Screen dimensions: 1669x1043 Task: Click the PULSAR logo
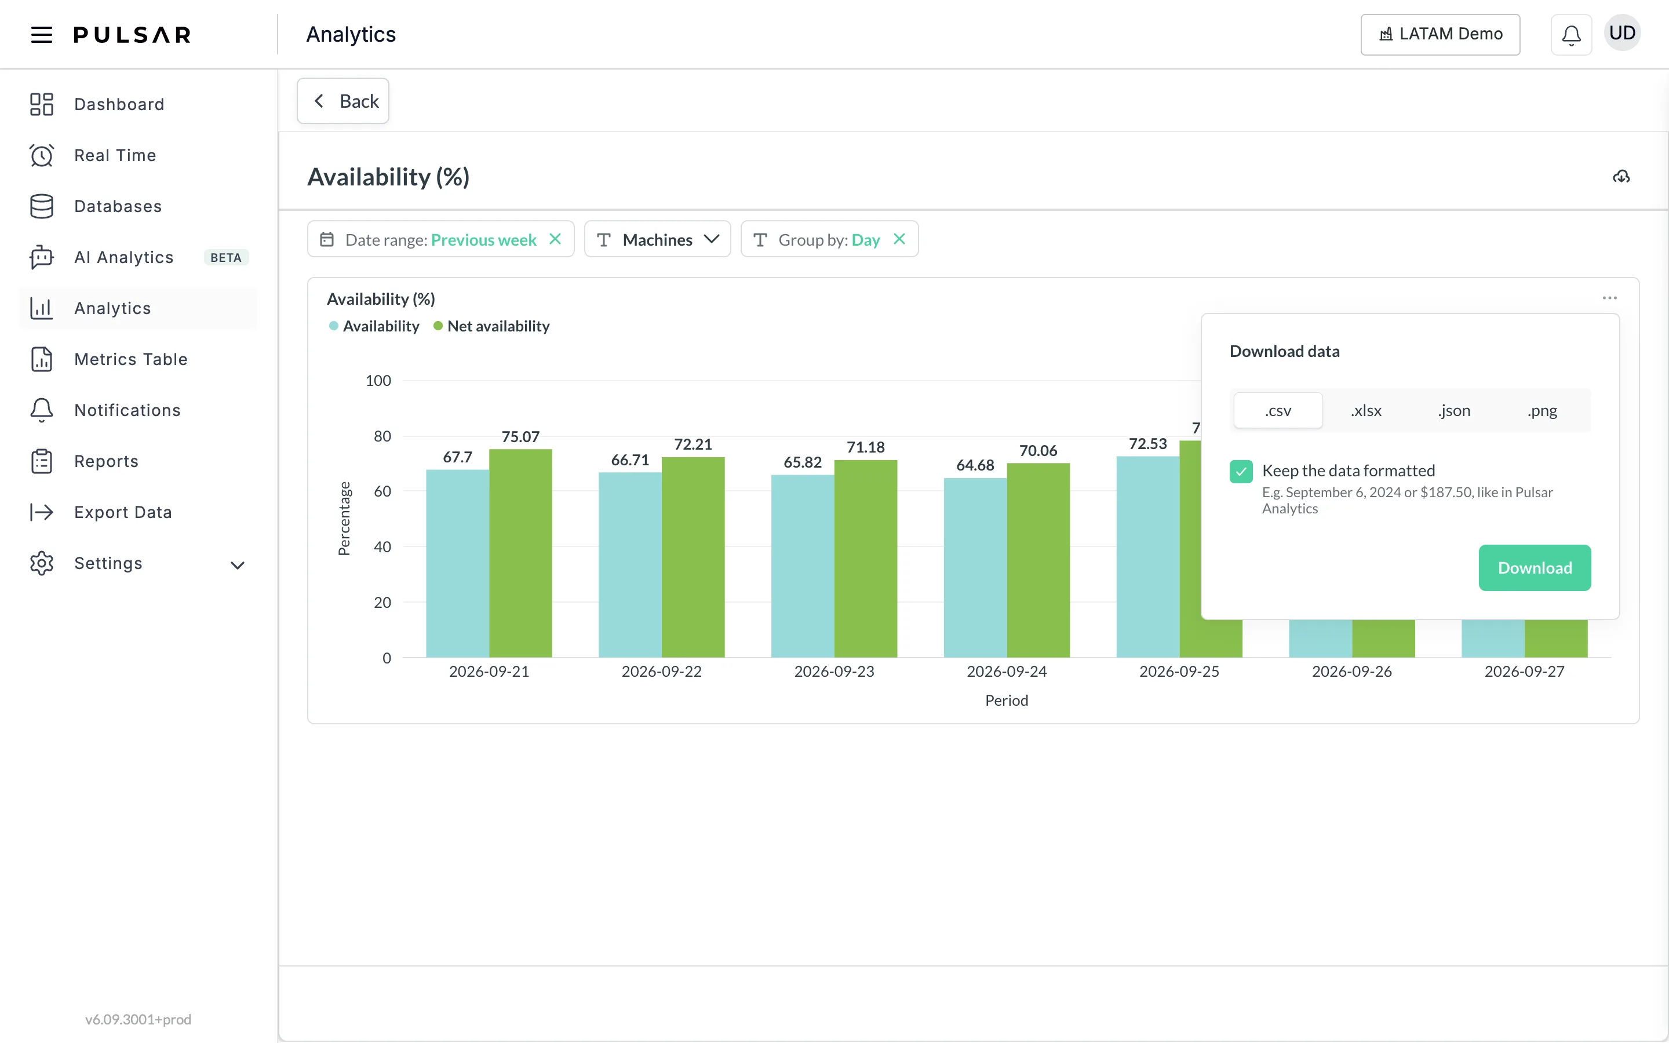132,35
